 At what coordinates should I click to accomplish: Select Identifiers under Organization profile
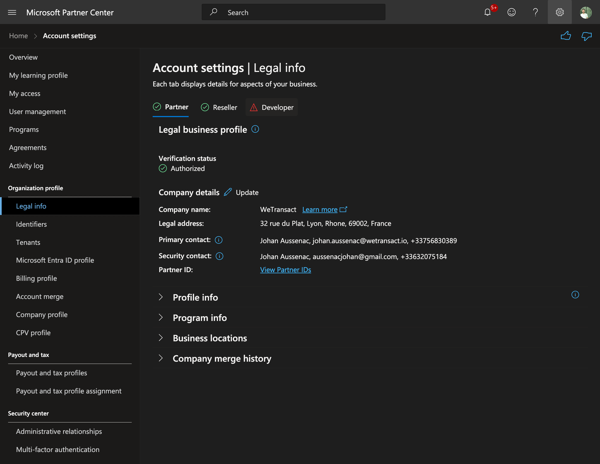coord(32,224)
